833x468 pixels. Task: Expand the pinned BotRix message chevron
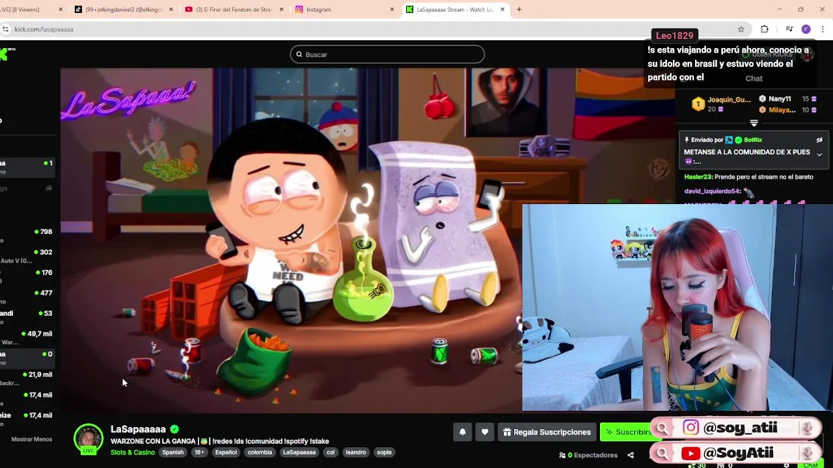tap(819, 155)
